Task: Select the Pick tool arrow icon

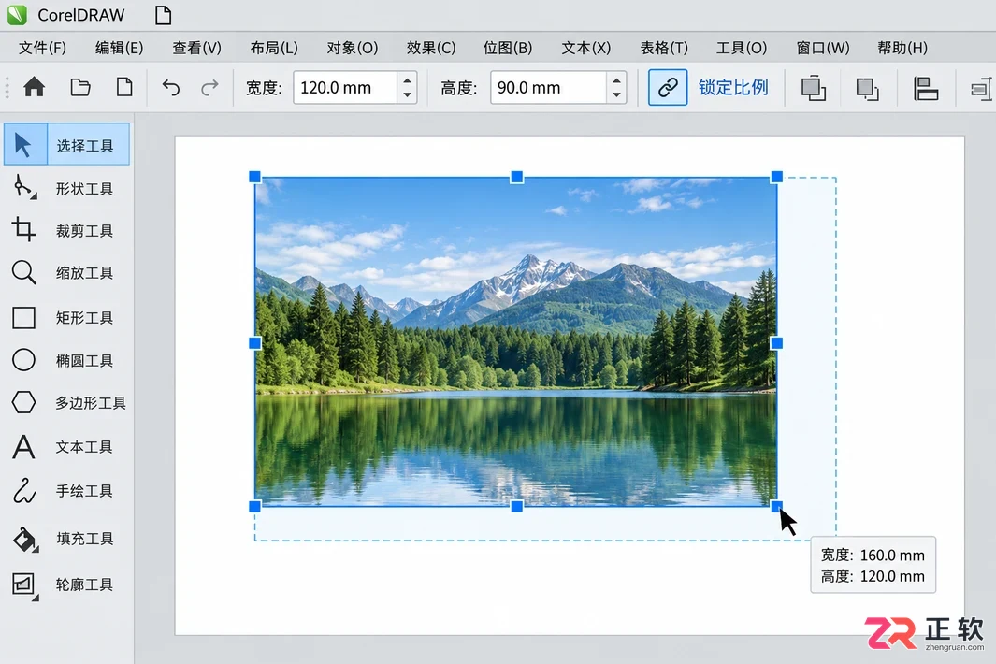Action: 22,145
